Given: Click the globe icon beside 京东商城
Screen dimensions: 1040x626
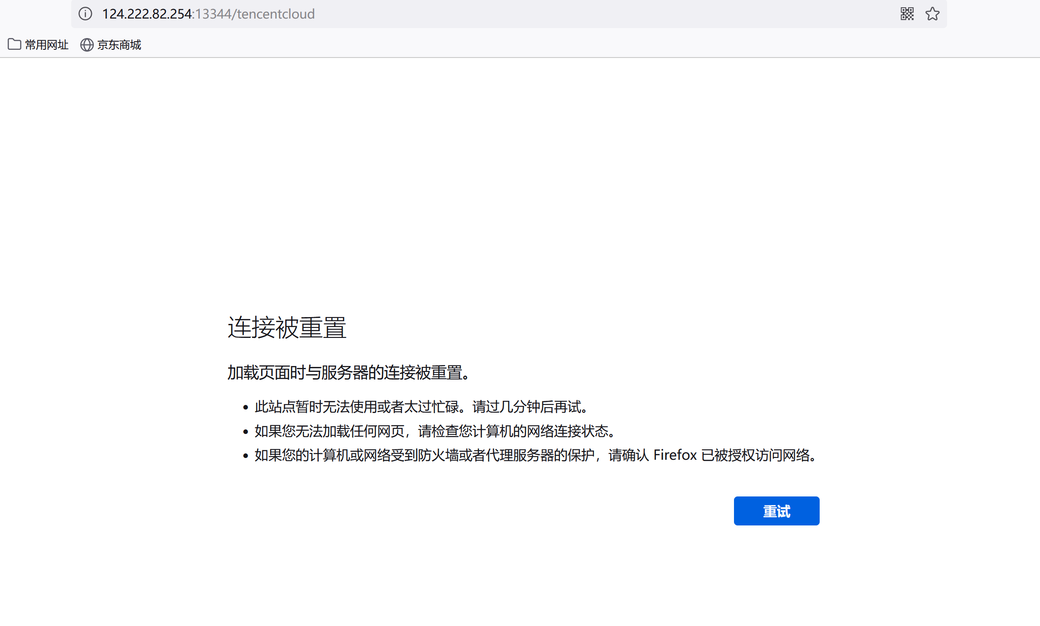Looking at the screenshot, I should [x=87, y=45].
